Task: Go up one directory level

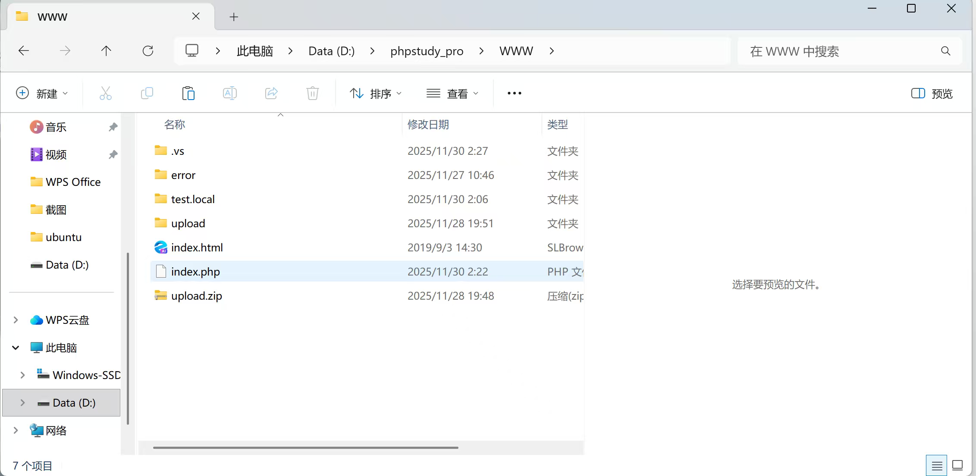Action: pyautogui.click(x=106, y=51)
